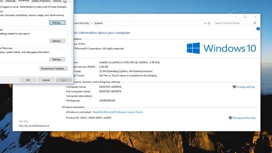The width and height of the screenshot is (272, 153).
Task: Select 'and Security' breadcrumb in address bar
Action: click(x=82, y=23)
